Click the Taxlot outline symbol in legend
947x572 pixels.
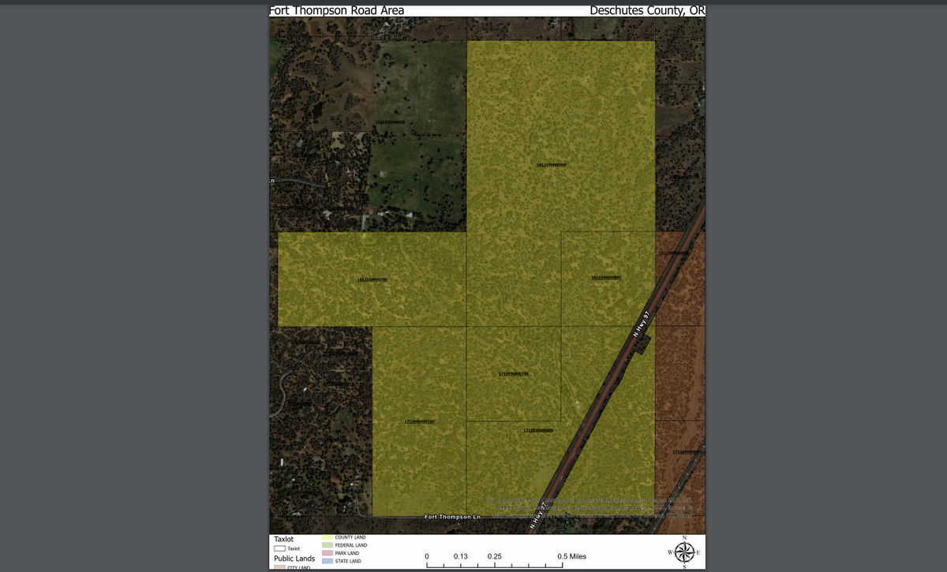click(x=279, y=548)
